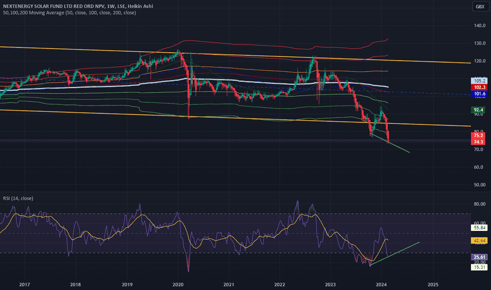Click the 2022 time axis label
Viewport: 491px width, 290px height.
click(x=280, y=285)
